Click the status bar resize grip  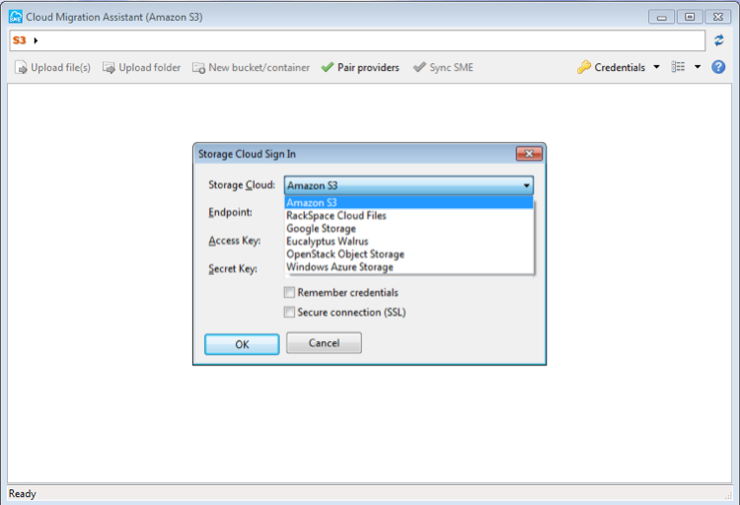pos(727,494)
